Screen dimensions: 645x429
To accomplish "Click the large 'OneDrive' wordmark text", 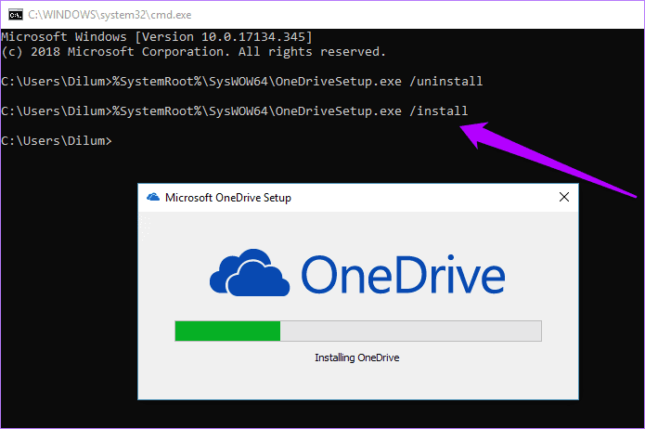I will tap(403, 274).
